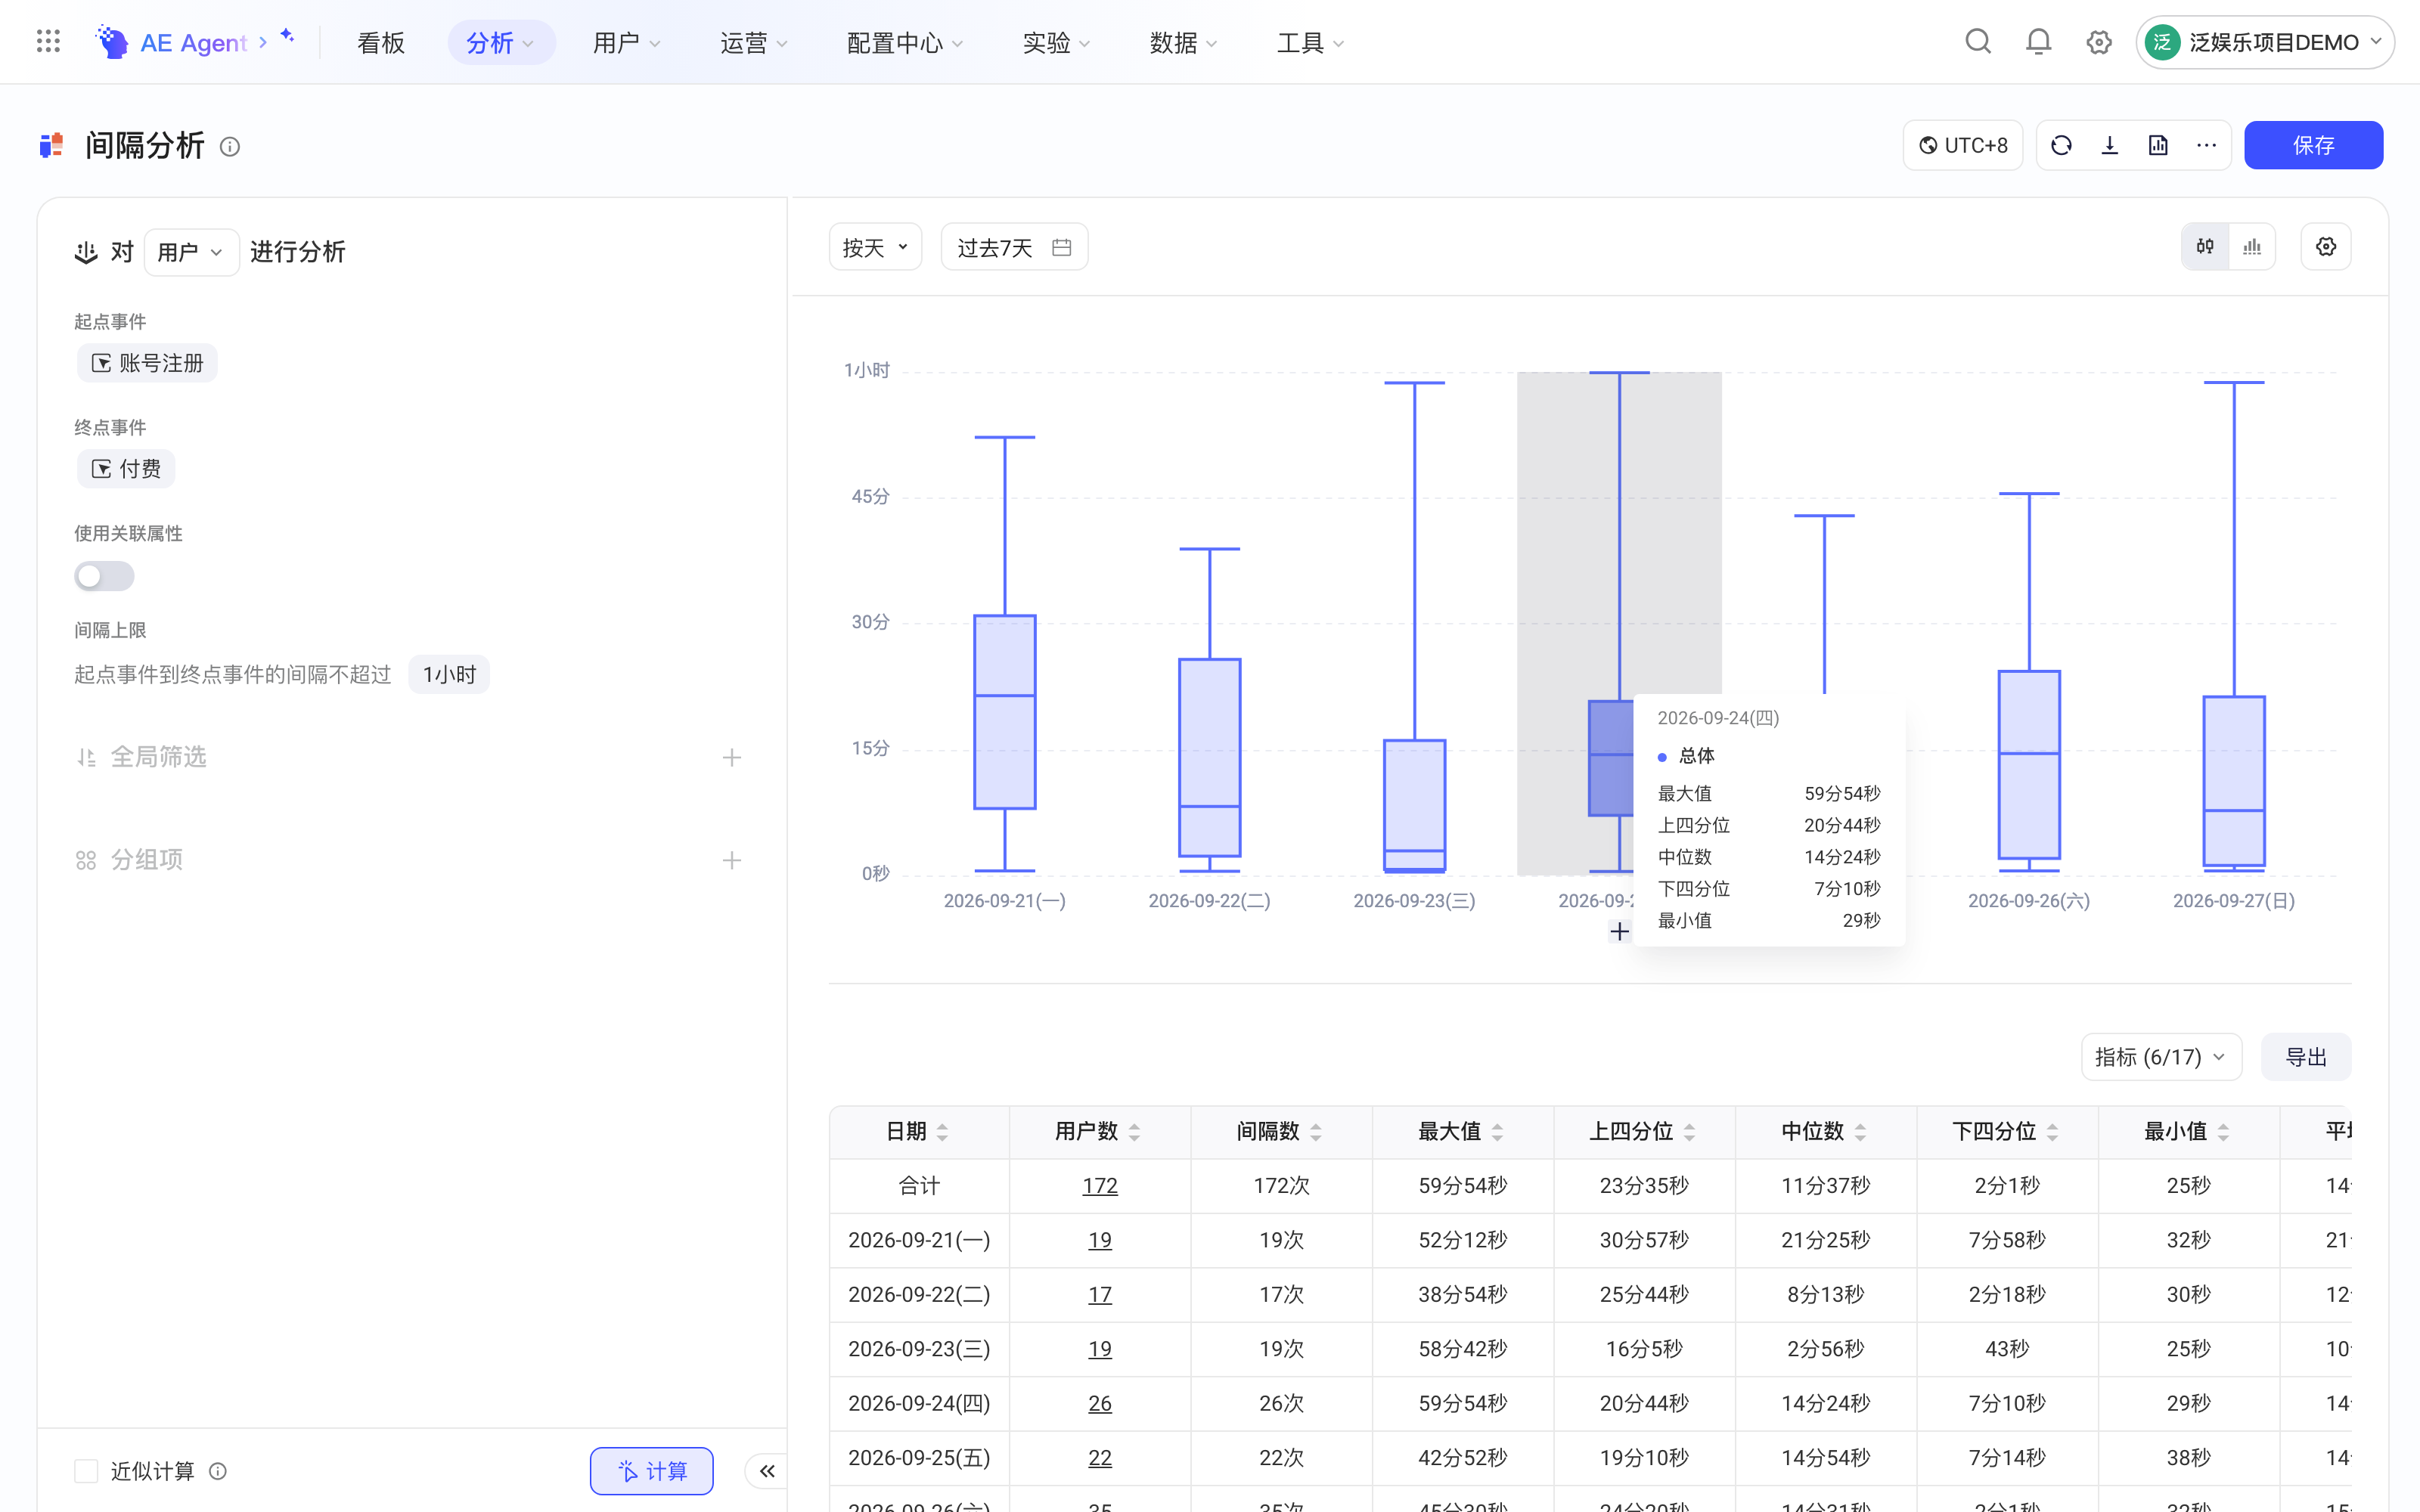Toggle the 使用关联属性 switch
The height and width of the screenshot is (1512, 2420).
point(104,576)
